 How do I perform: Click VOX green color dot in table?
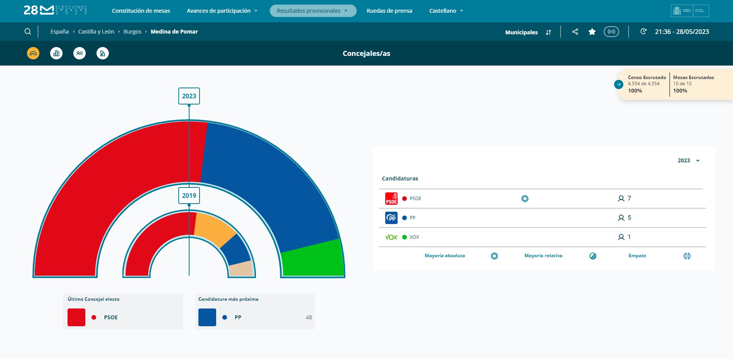coord(405,237)
